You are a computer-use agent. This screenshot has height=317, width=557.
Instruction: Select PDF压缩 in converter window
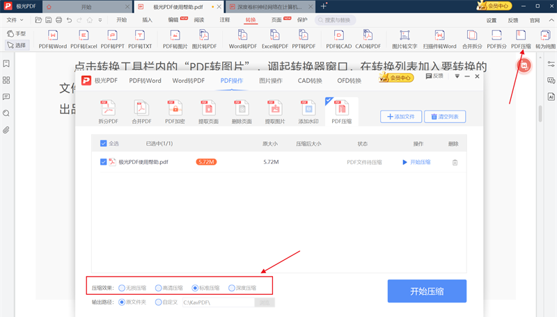coord(341,112)
